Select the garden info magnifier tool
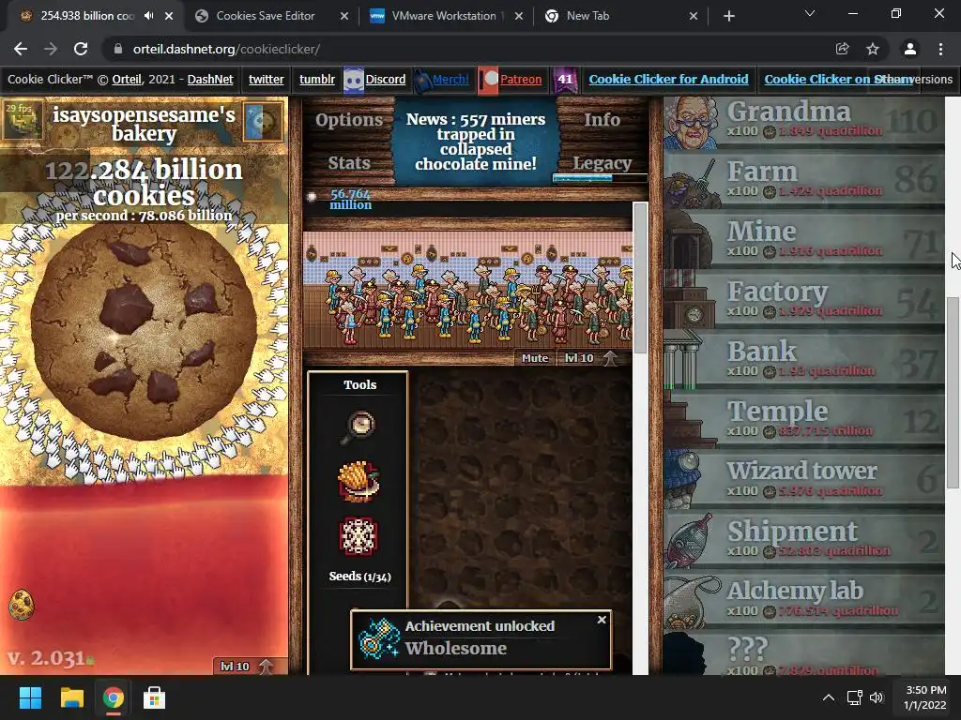Screen dimensions: 961x720 pos(359,426)
